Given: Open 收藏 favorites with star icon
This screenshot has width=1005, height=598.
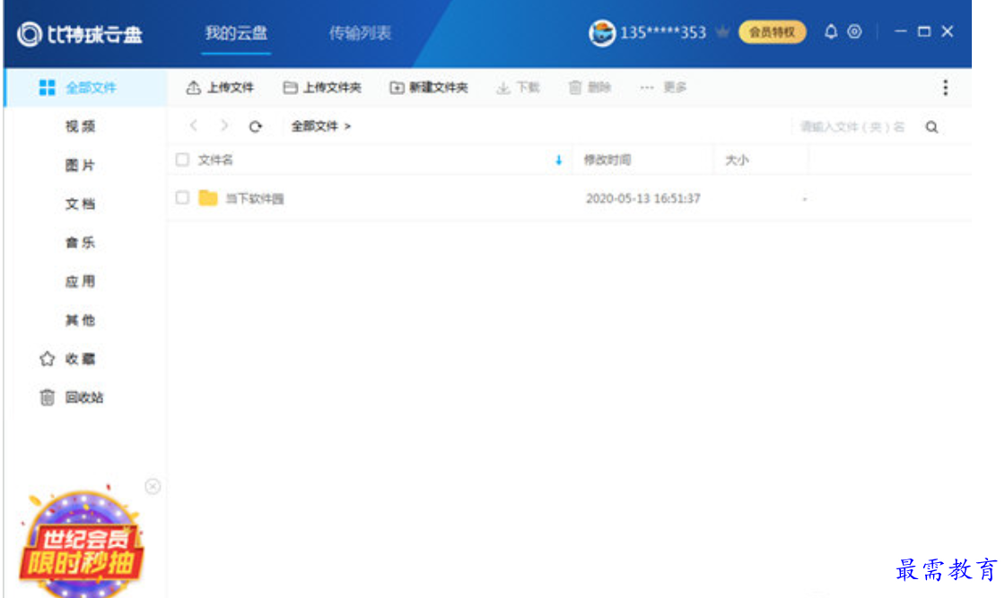Looking at the screenshot, I should pos(67,360).
